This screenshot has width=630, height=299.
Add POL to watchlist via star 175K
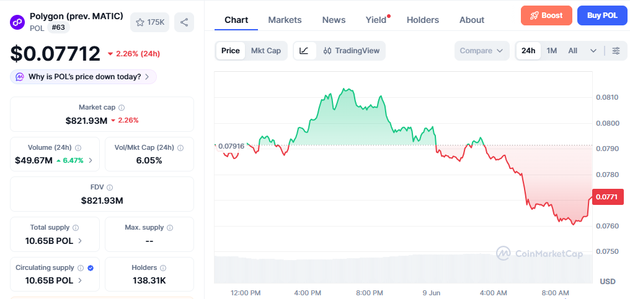150,22
